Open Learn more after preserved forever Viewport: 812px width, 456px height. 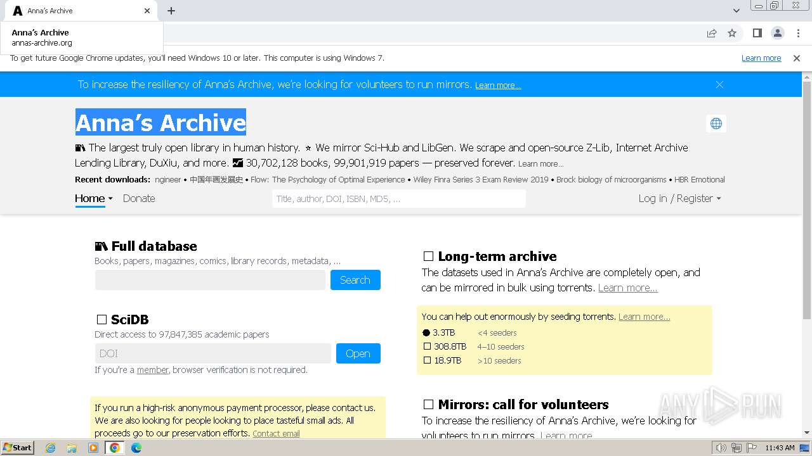540,164
